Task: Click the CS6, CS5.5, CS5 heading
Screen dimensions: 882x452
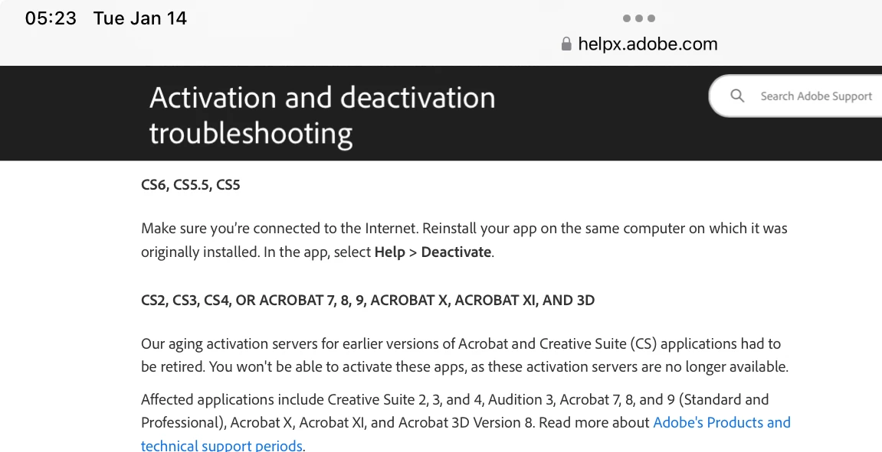Action: 191,185
